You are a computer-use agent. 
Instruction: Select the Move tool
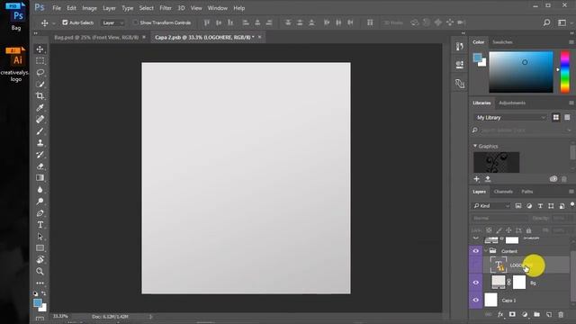(40, 49)
